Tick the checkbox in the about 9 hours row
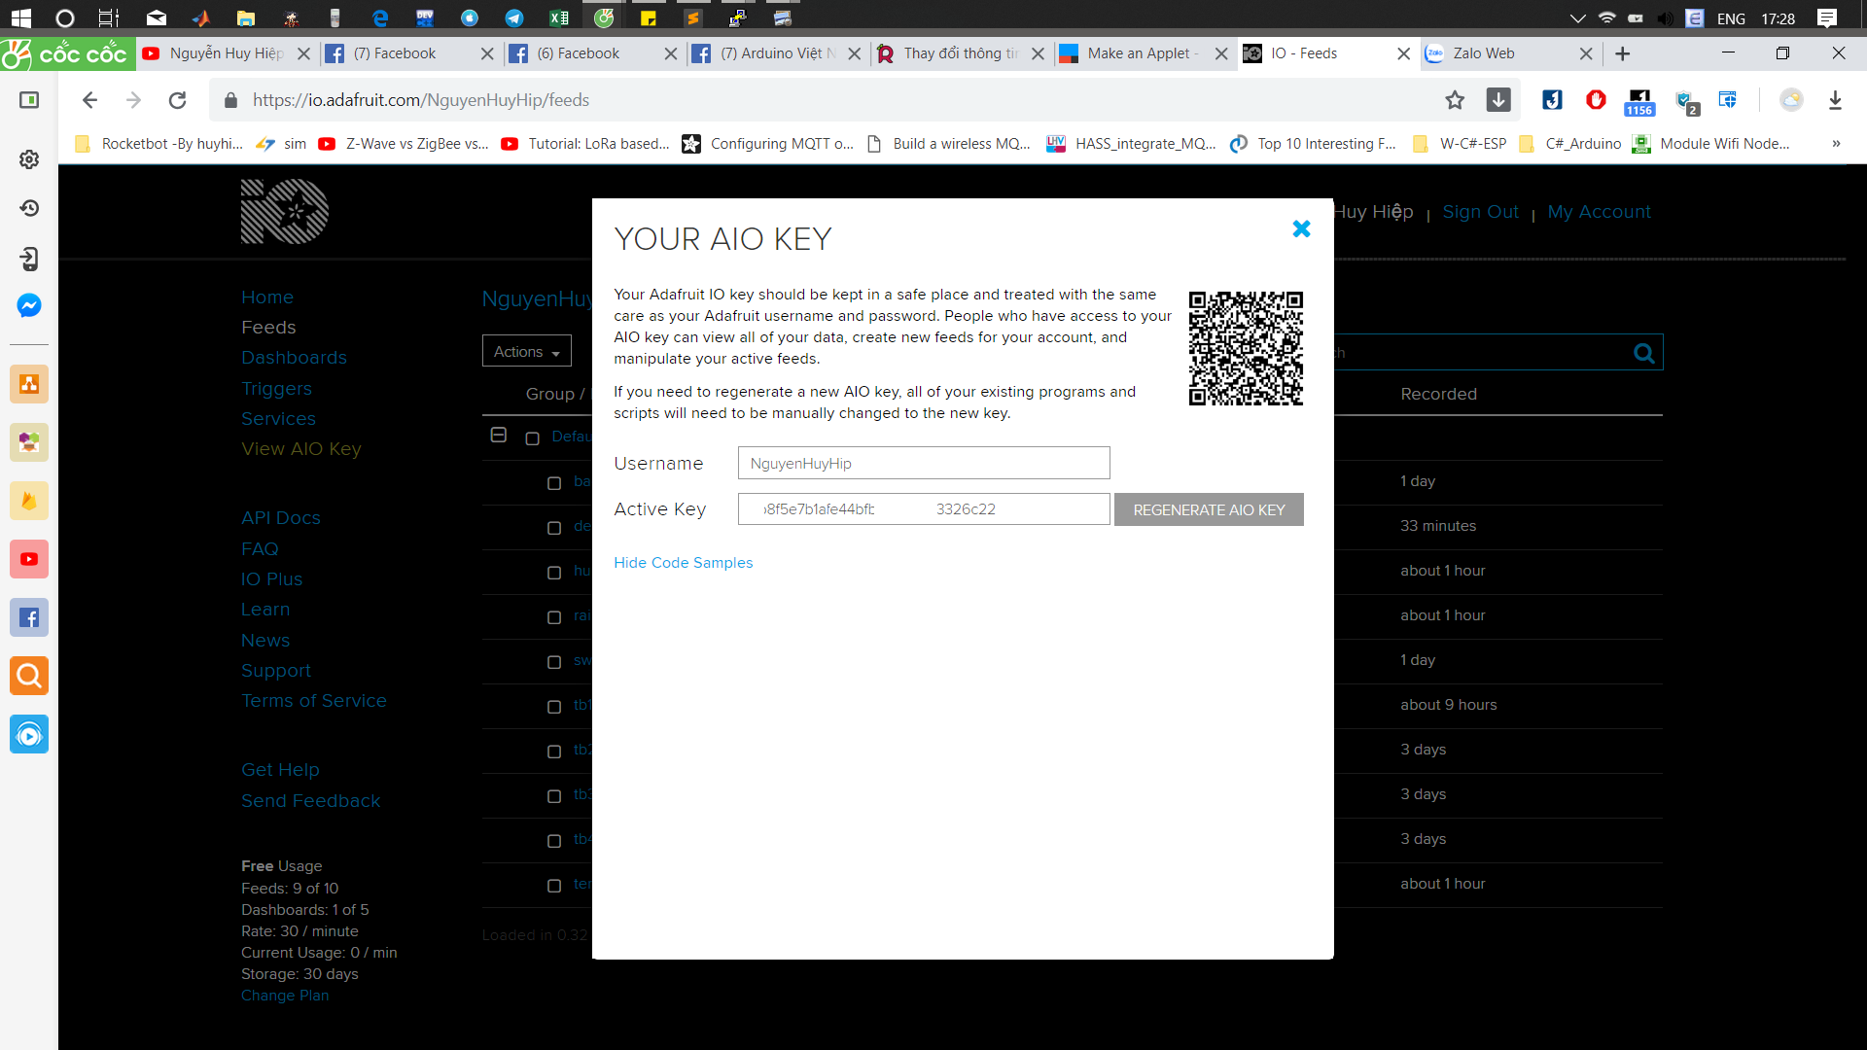The width and height of the screenshot is (1867, 1050). (x=554, y=707)
